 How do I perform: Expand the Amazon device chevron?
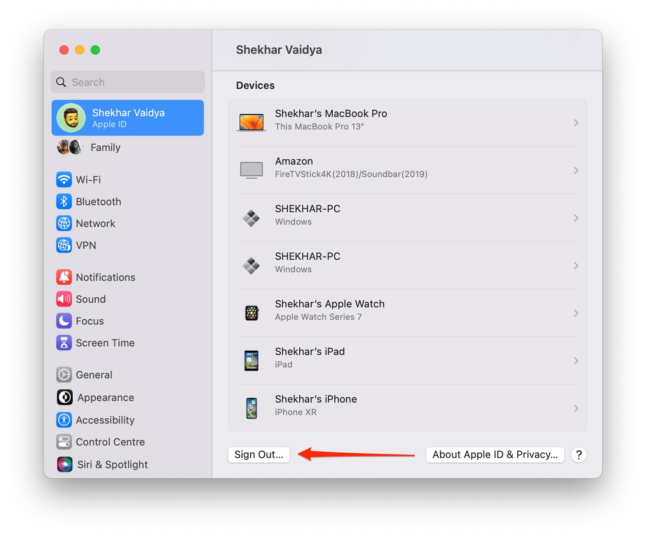coord(576,170)
